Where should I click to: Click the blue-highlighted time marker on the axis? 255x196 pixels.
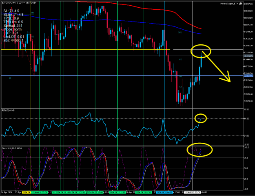[164, 192]
